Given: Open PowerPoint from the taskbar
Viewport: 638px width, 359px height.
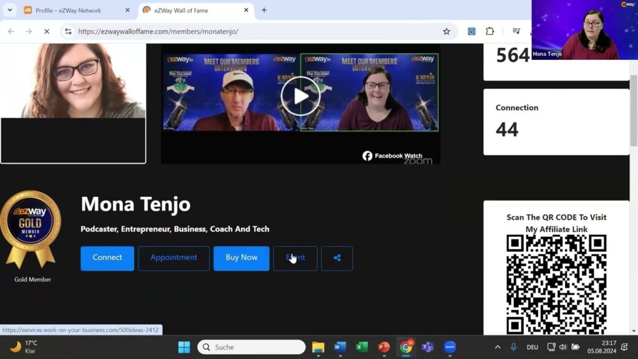Looking at the screenshot, I should click(x=384, y=347).
